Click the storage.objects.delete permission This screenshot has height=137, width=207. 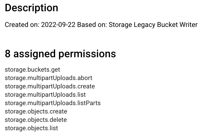point(36,120)
